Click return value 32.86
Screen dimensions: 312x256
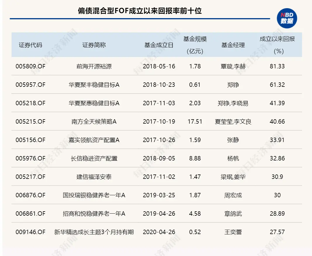pos(277,158)
